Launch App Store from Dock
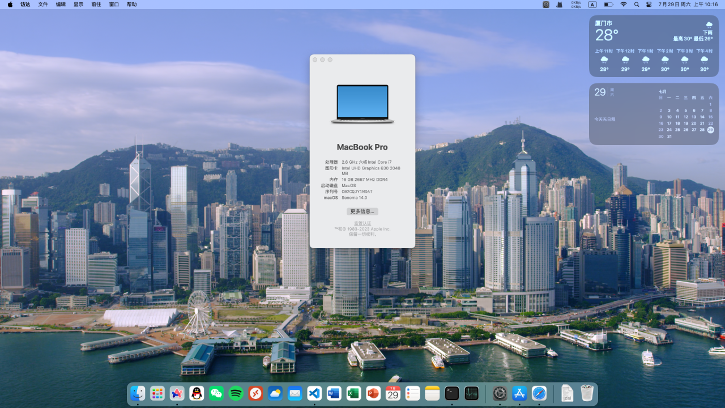Viewport: 725px width, 408px height. pyautogui.click(x=519, y=393)
